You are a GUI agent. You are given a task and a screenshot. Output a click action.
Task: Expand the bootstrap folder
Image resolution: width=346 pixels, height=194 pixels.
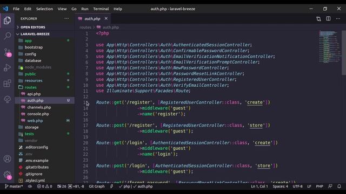tap(34, 47)
